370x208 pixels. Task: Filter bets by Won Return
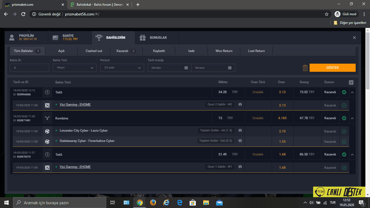pyautogui.click(x=224, y=51)
